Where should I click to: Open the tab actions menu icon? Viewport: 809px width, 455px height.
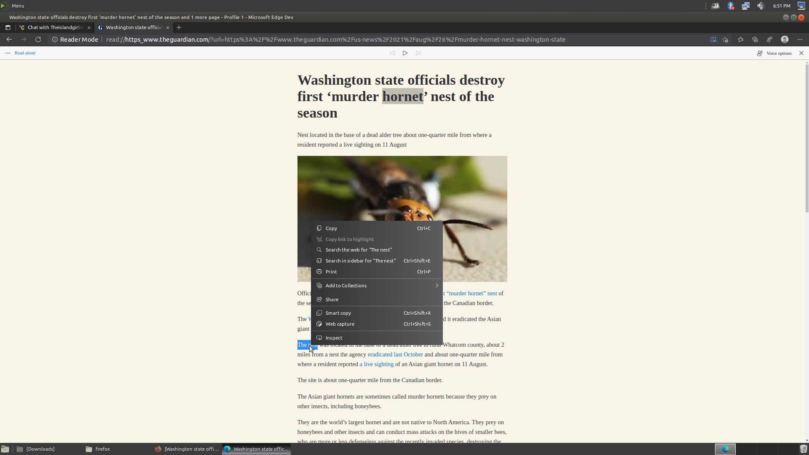(x=8, y=27)
